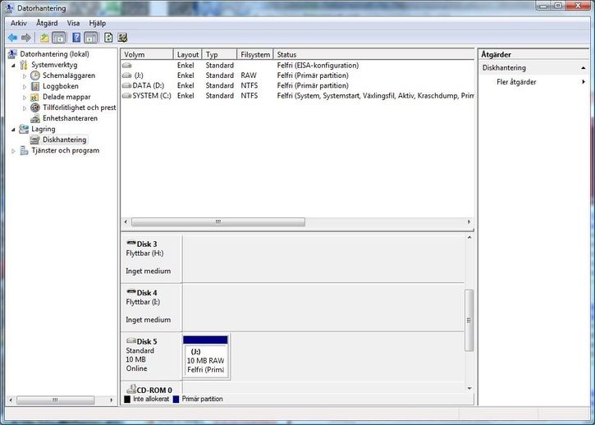Click the disk view scroll up arrow
The width and height of the screenshot is (595, 425).
(469, 238)
